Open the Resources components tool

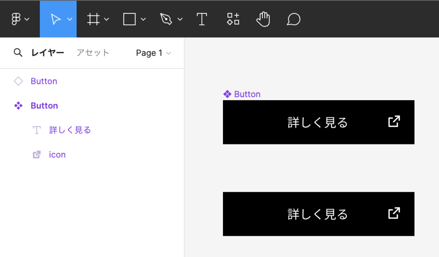[233, 19]
